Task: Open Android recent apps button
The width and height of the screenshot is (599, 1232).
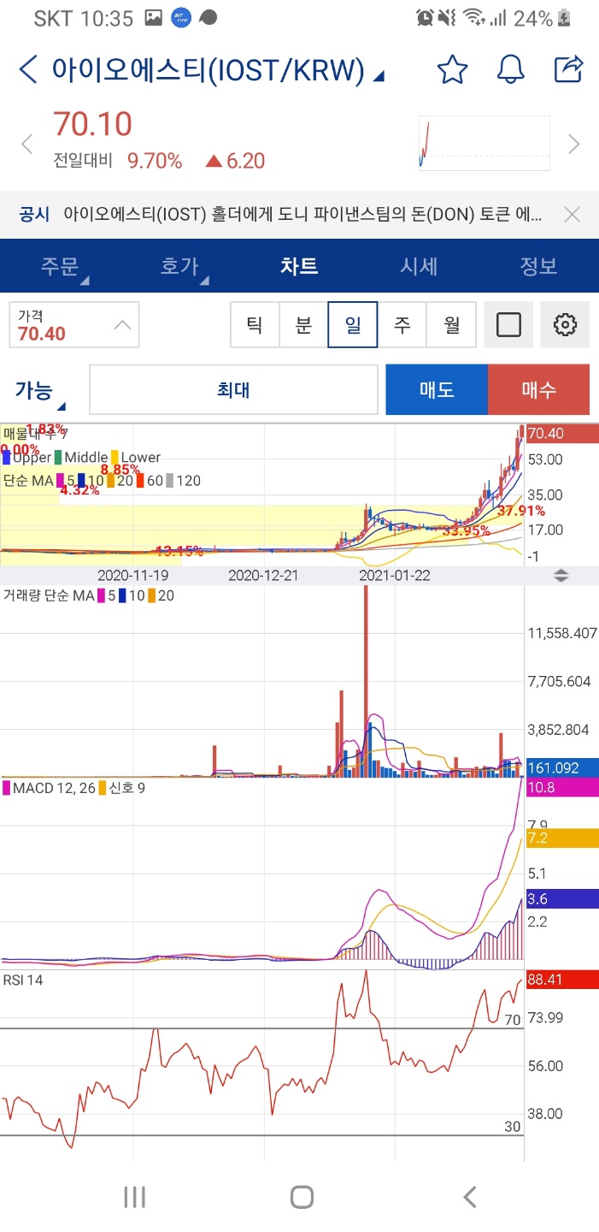Action: (x=135, y=1197)
